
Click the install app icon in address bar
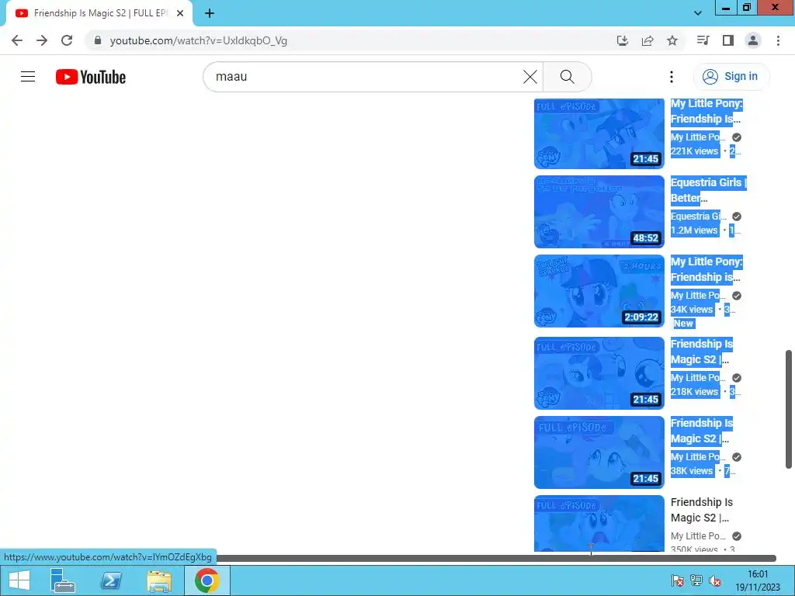pyautogui.click(x=622, y=40)
